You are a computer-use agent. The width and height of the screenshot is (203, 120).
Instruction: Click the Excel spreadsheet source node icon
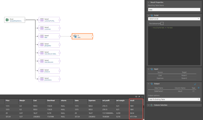pyautogui.click(x=7, y=20)
